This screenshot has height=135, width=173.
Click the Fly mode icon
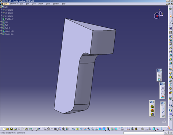pyautogui.click(x=73, y=129)
